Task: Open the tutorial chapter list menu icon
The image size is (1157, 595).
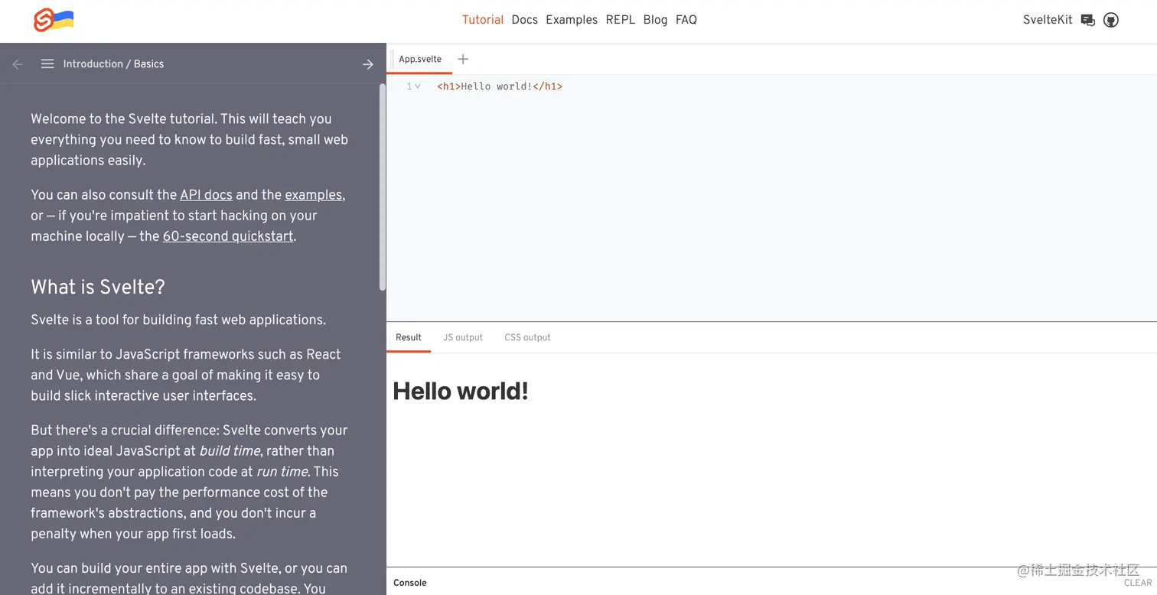Action: pos(47,64)
